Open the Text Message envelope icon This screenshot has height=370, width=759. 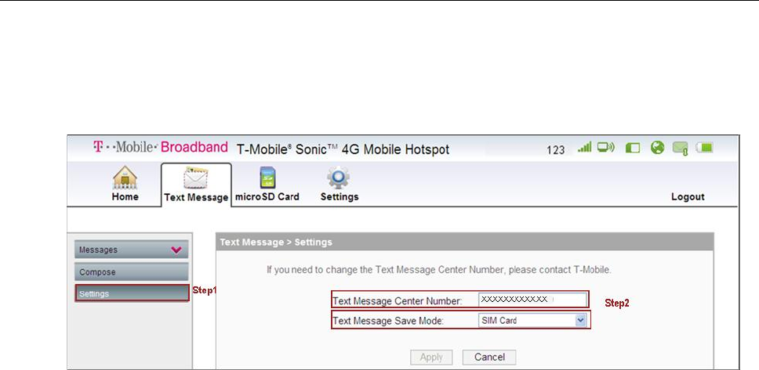(195, 178)
